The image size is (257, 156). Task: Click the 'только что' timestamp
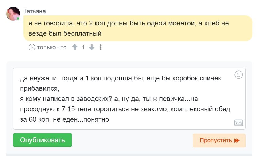[x=52, y=47]
